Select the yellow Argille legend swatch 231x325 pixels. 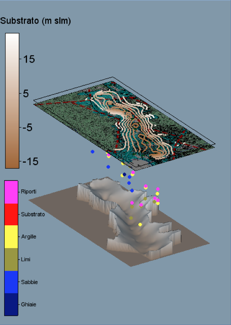[11, 237]
